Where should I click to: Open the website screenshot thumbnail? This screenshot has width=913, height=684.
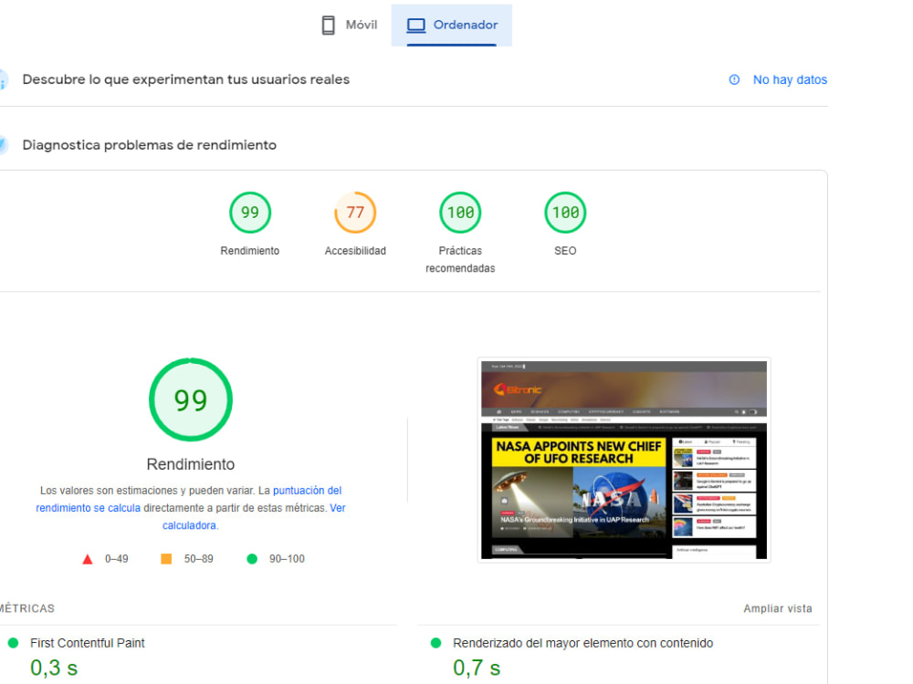tap(624, 460)
